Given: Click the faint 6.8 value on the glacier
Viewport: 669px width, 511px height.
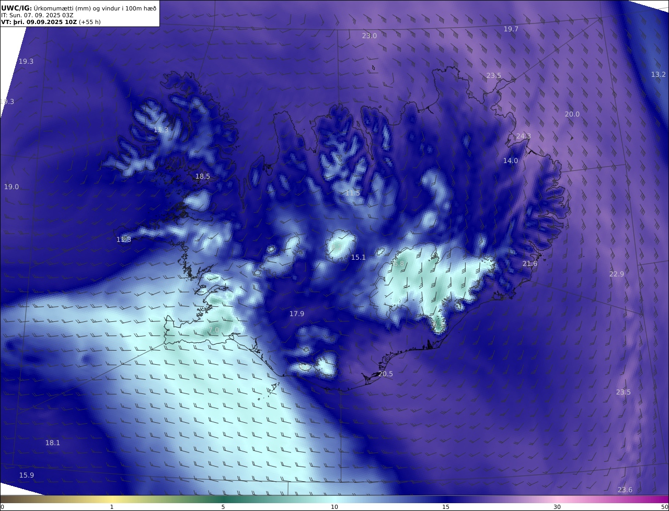Looking at the screenshot, I should (x=398, y=263).
